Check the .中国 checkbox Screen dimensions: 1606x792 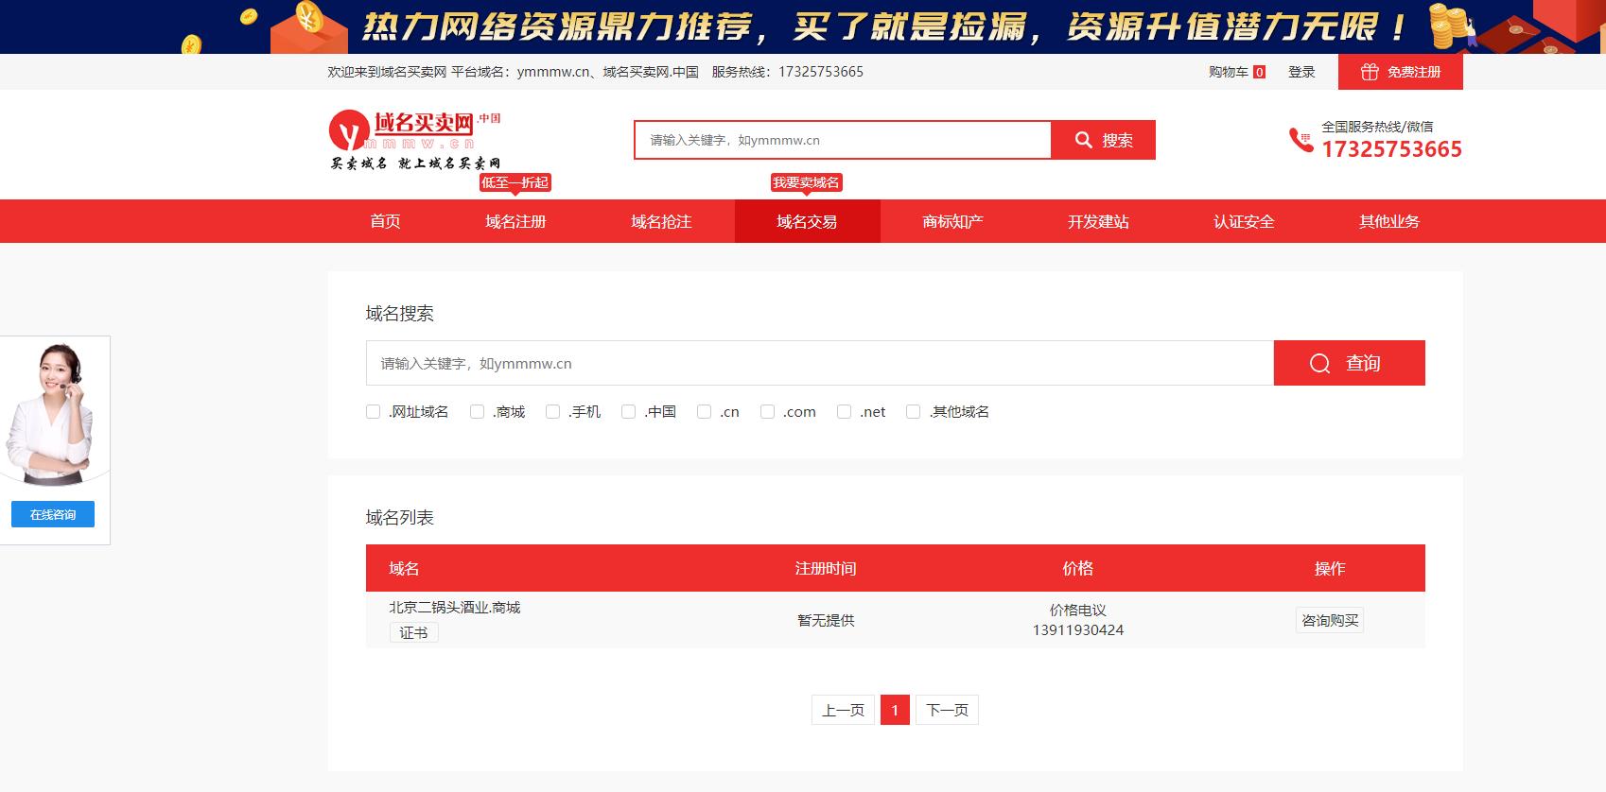point(628,412)
